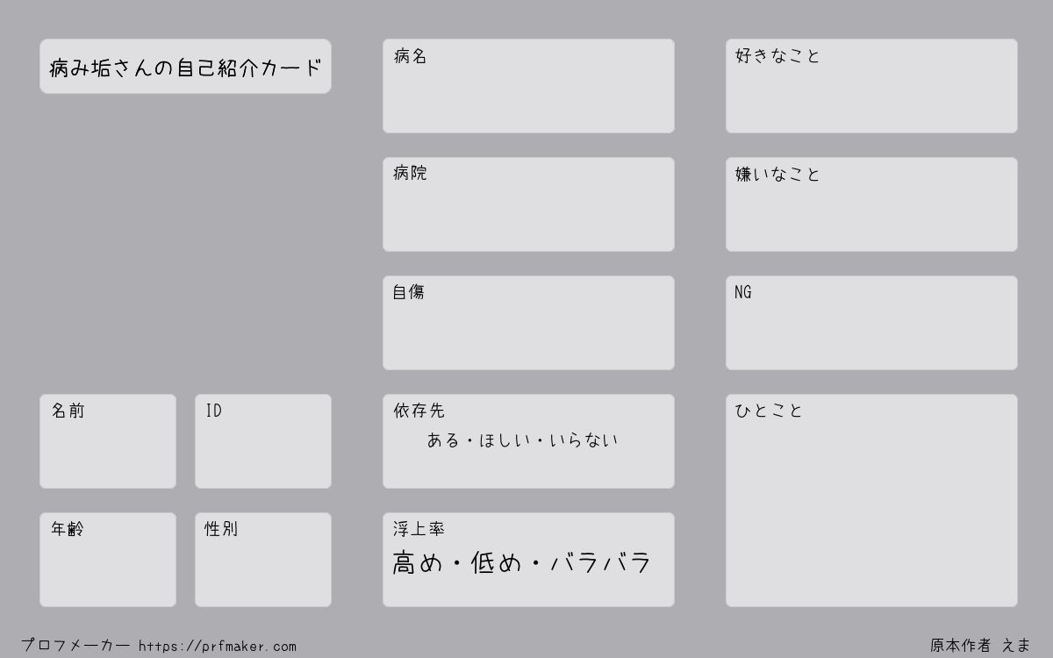The height and width of the screenshot is (658, 1053).
Task: Open the prfmaker.com link
Action: tap(218, 647)
